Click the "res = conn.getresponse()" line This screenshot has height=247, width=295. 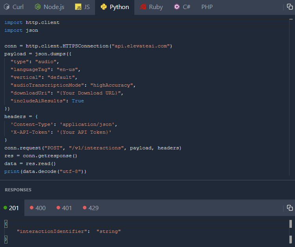41,156
